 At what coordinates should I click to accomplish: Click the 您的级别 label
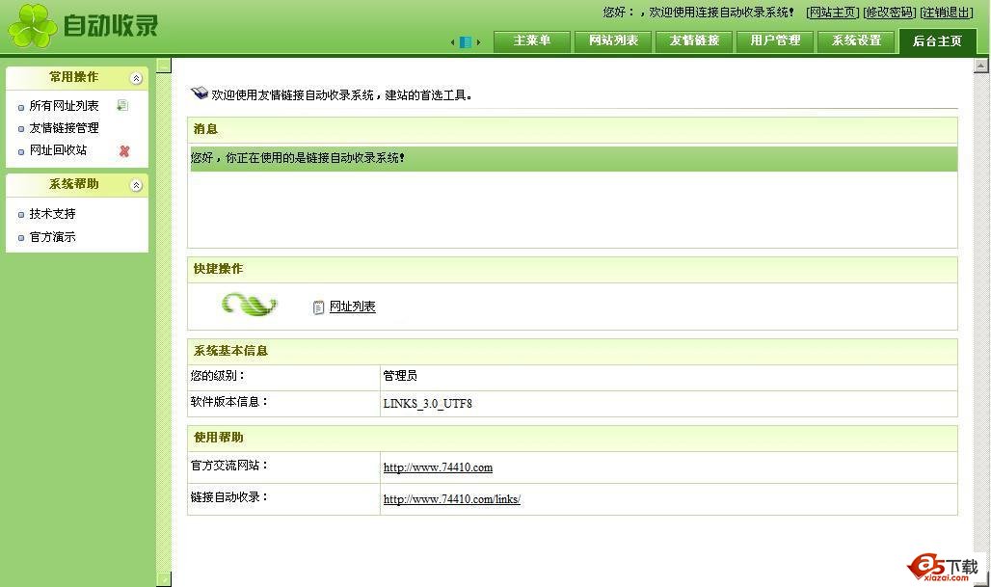pyautogui.click(x=218, y=376)
